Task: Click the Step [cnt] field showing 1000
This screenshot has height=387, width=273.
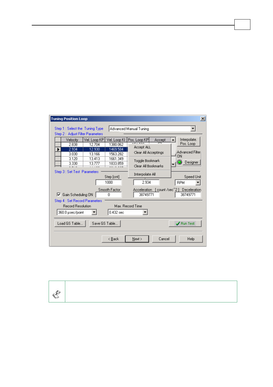Action: click(x=109, y=182)
